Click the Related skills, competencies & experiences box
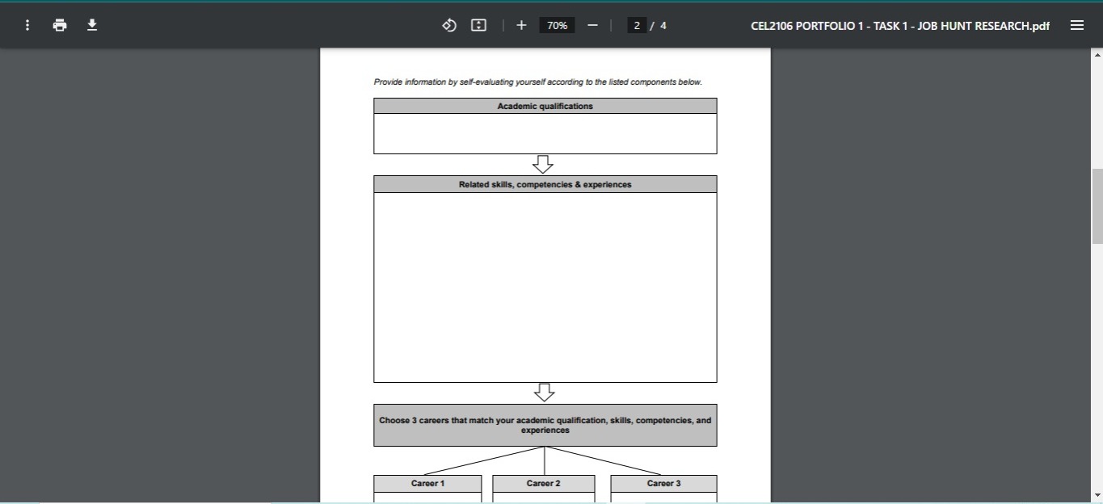This screenshot has width=1103, height=504. pyautogui.click(x=545, y=184)
